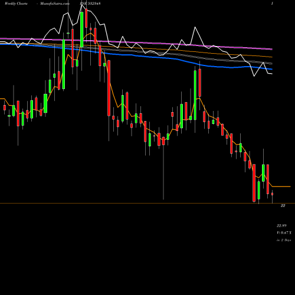Click the '22' price axis label
This screenshot has height=295, width=295.
pyautogui.click(x=283, y=206)
